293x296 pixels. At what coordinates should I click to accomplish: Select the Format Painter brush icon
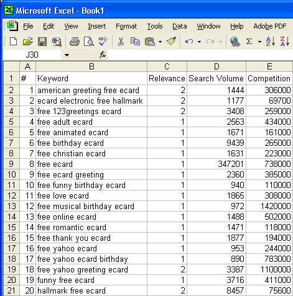(x=171, y=41)
